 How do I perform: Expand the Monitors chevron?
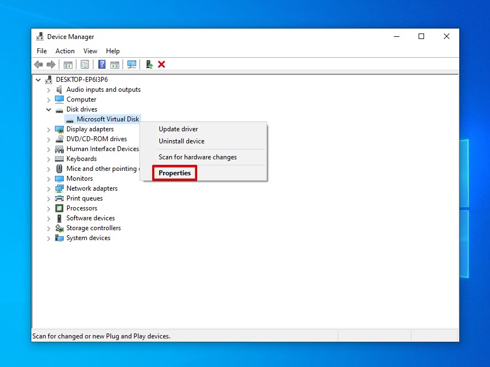pos(48,179)
